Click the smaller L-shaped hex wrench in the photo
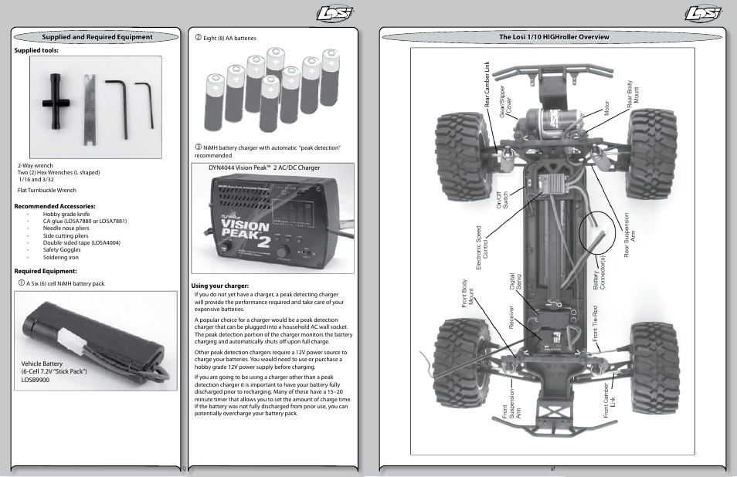Viewport: 737px width, 477px height. 145,105
